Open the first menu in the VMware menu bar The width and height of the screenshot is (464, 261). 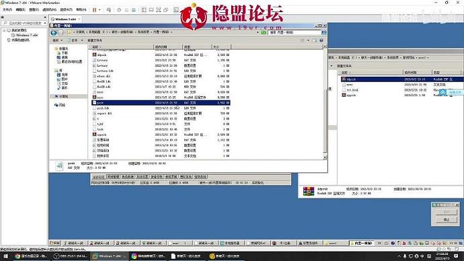pyautogui.click(x=7, y=10)
